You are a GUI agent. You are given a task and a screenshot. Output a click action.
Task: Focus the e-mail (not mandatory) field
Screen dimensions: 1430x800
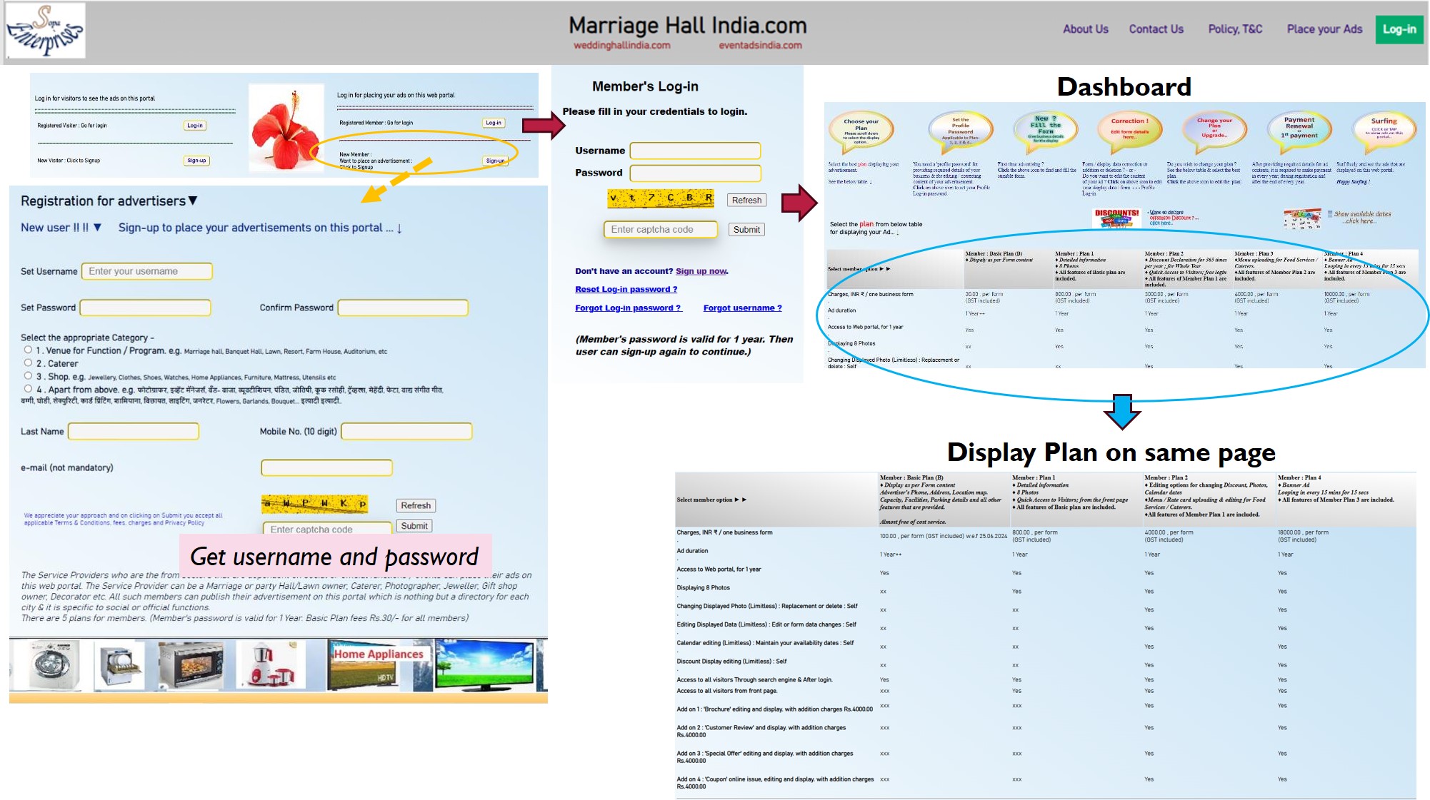tap(326, 467)
